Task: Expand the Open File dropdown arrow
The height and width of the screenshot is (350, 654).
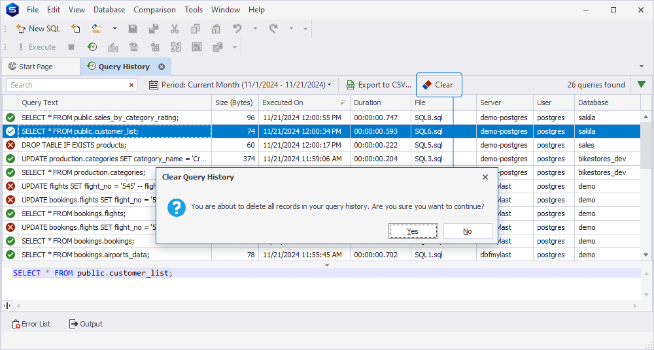Action: tap(114, 29)
